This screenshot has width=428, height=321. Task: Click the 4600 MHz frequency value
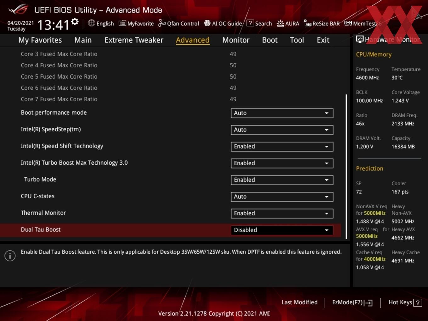click(367, 77)
